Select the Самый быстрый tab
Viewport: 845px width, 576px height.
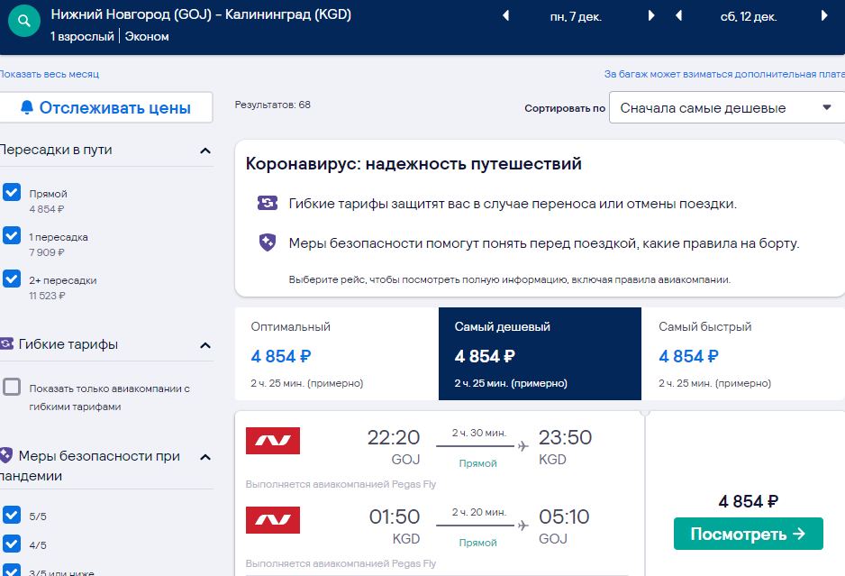pos(743,353)
